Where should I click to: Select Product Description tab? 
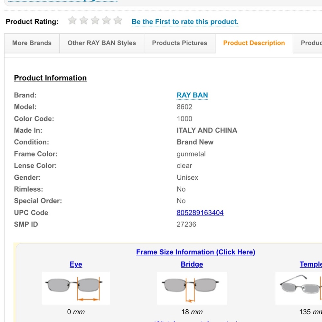coord(254,43)
